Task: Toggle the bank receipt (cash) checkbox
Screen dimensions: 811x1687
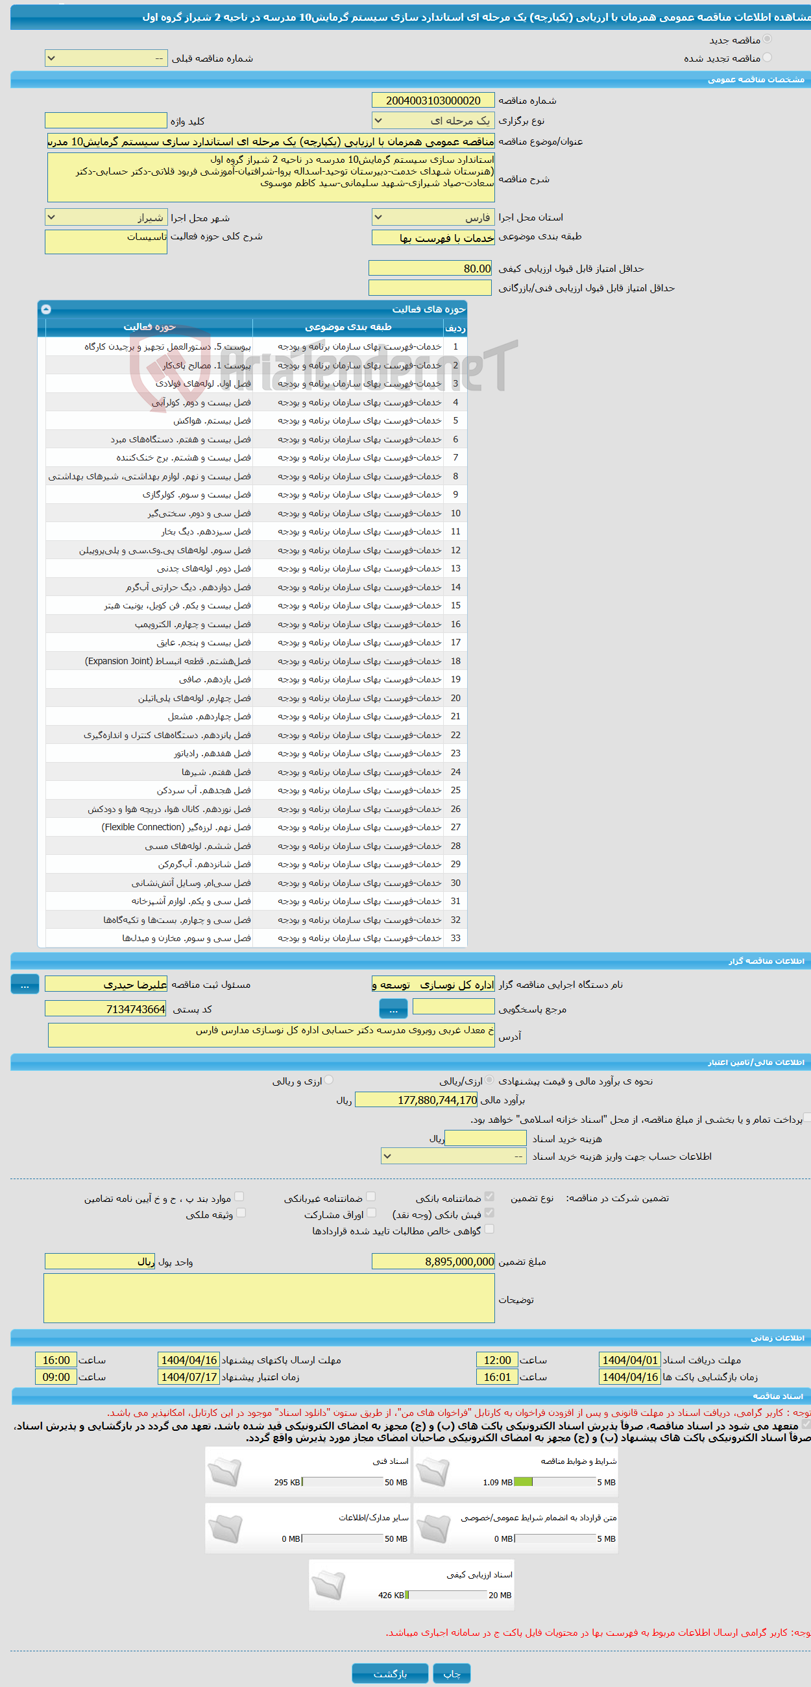Action: [489, 1213]
